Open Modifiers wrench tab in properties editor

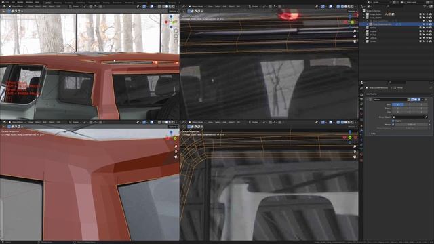tap(361, 130)
